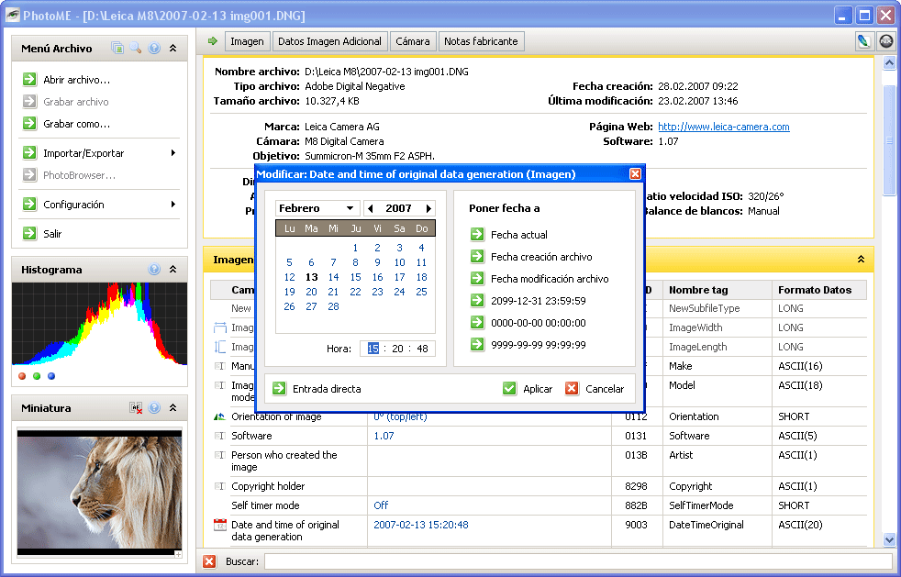Click the scrollbar down arrow
The width and height of the screenshot is (901, 577).
pyautogui.click(x=889, y=539)
